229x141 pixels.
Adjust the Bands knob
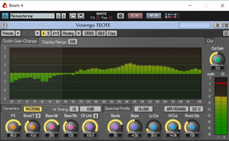pyautogui.click(x=115, y=127)
